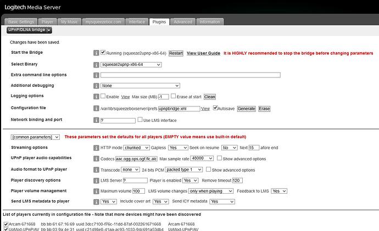Switch to the My Music tab
The image size is (379, 231).
[69, 22]
